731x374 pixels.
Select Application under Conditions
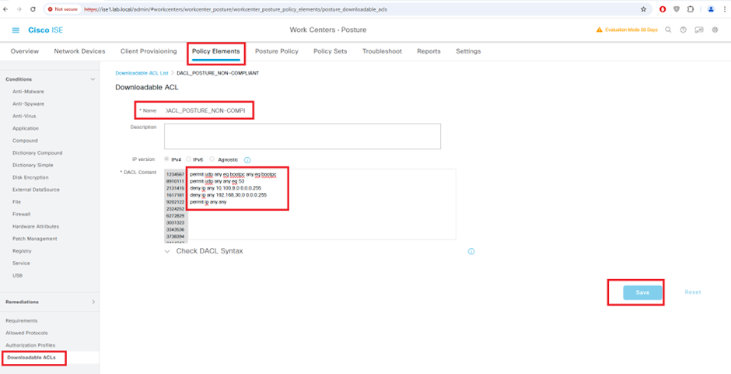click(26, 128)
